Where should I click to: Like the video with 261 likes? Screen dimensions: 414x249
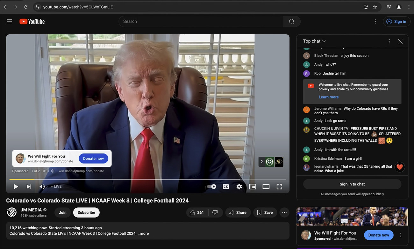point(197,212)
